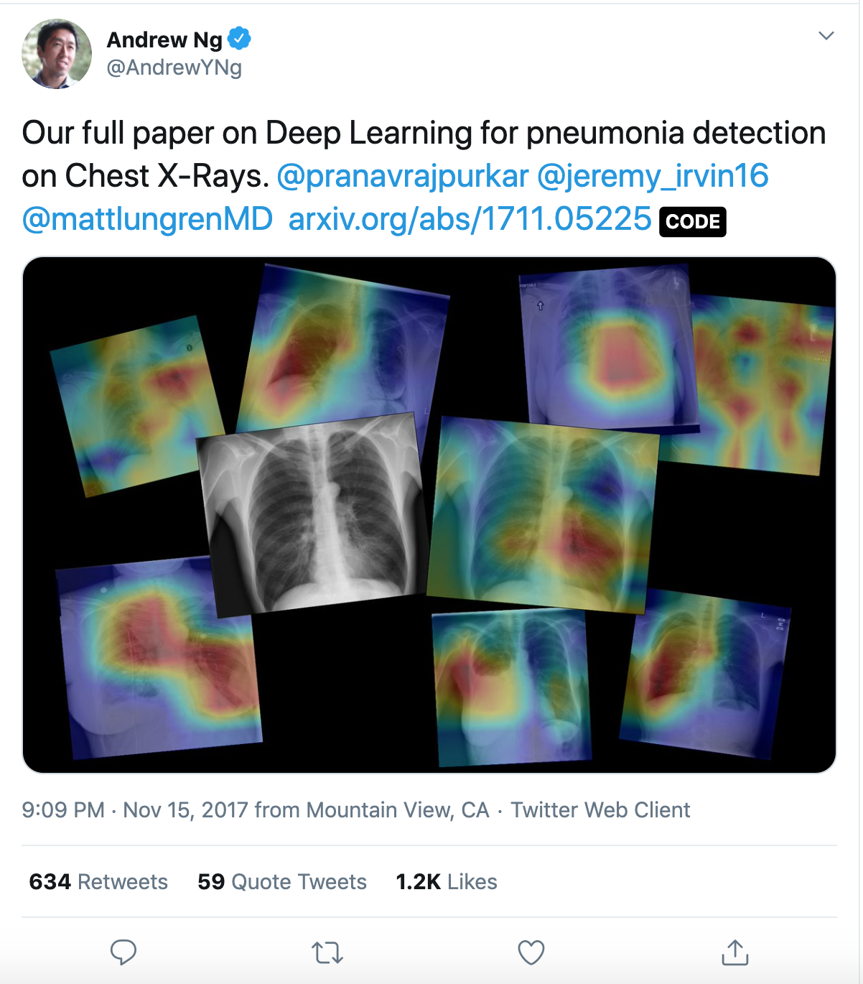This screenshot has height=984, width=863.
Task: Open the arxiv.org/abs/1711.05225 link
Action: point(470,219)
